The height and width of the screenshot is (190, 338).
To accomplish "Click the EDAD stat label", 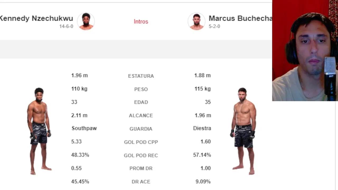I will 141,102.
